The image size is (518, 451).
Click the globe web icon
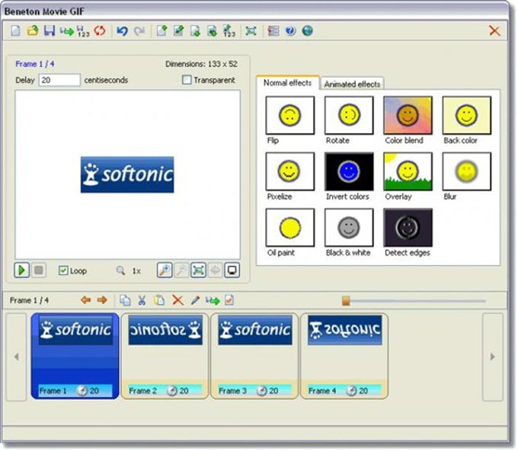pyautogui.click(x=307, y=30)
